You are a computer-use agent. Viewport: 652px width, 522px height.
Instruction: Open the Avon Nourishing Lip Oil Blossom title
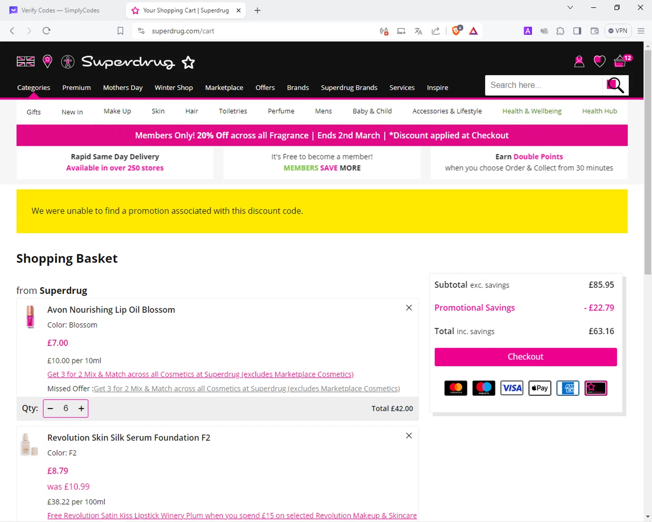click(111, 310)
